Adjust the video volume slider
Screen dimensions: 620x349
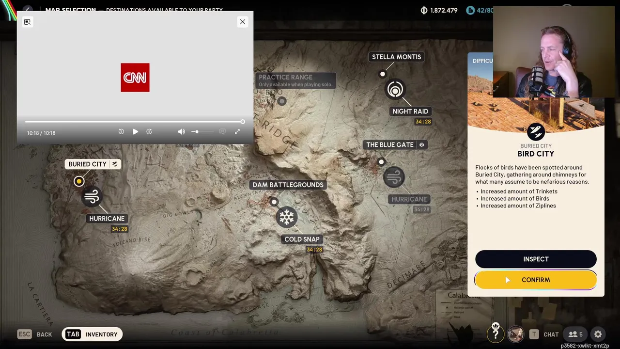click(202, 131)
